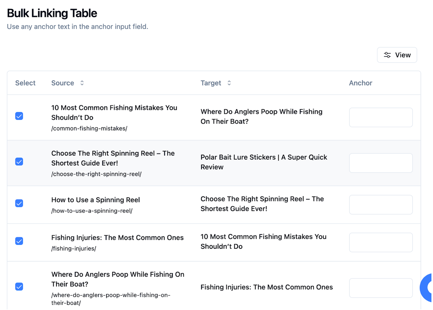Open the /choose-the-right-spinning-reel/ source link
Screen dimensions: 433x310
(x=96, y=174)
